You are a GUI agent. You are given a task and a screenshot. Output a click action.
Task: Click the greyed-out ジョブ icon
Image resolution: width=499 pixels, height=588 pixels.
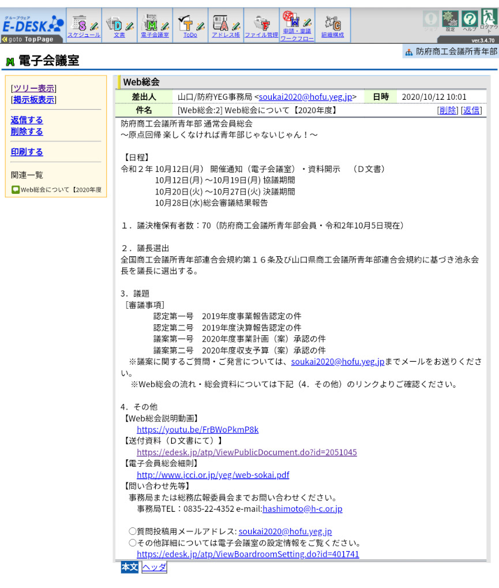(431, 18)
